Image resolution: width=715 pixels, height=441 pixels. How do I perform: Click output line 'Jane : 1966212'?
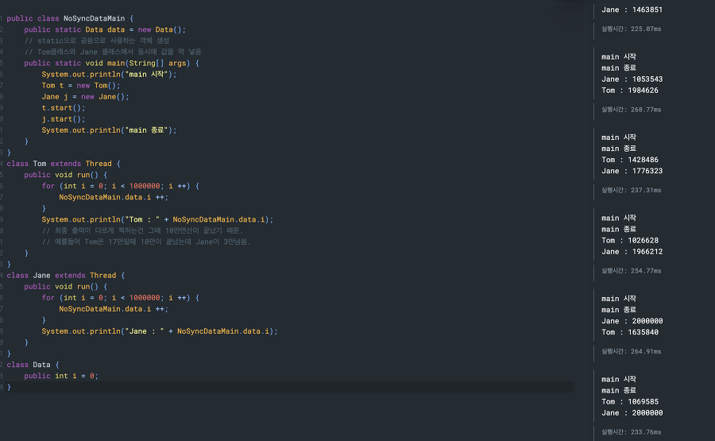click(632, 252)
